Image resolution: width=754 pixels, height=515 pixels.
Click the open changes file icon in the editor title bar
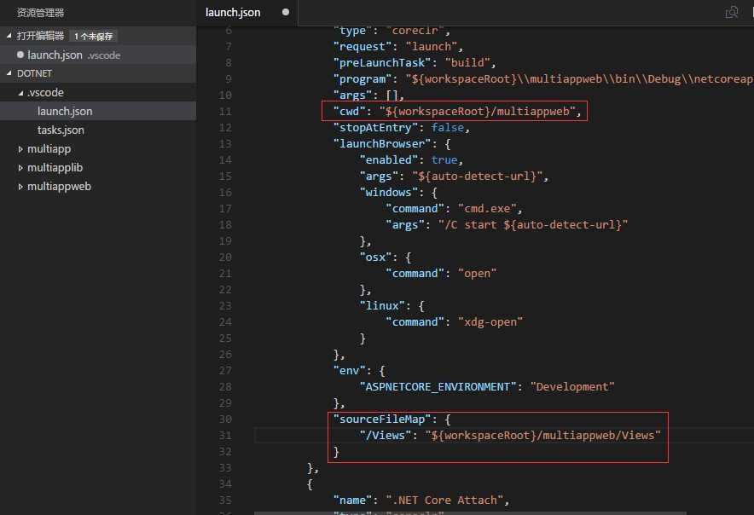pyautogui.click(x=732, y=12)
